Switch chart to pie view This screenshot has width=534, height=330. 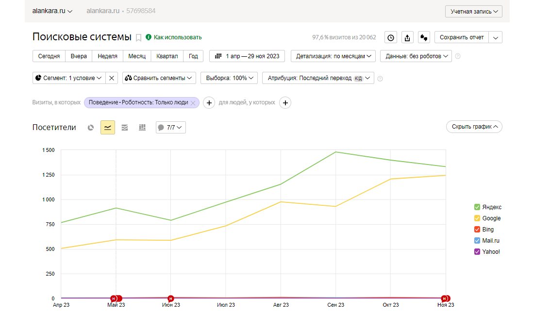(91, 127)
